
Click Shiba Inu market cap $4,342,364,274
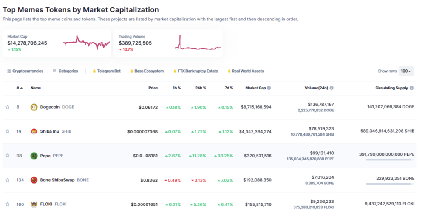255,132
